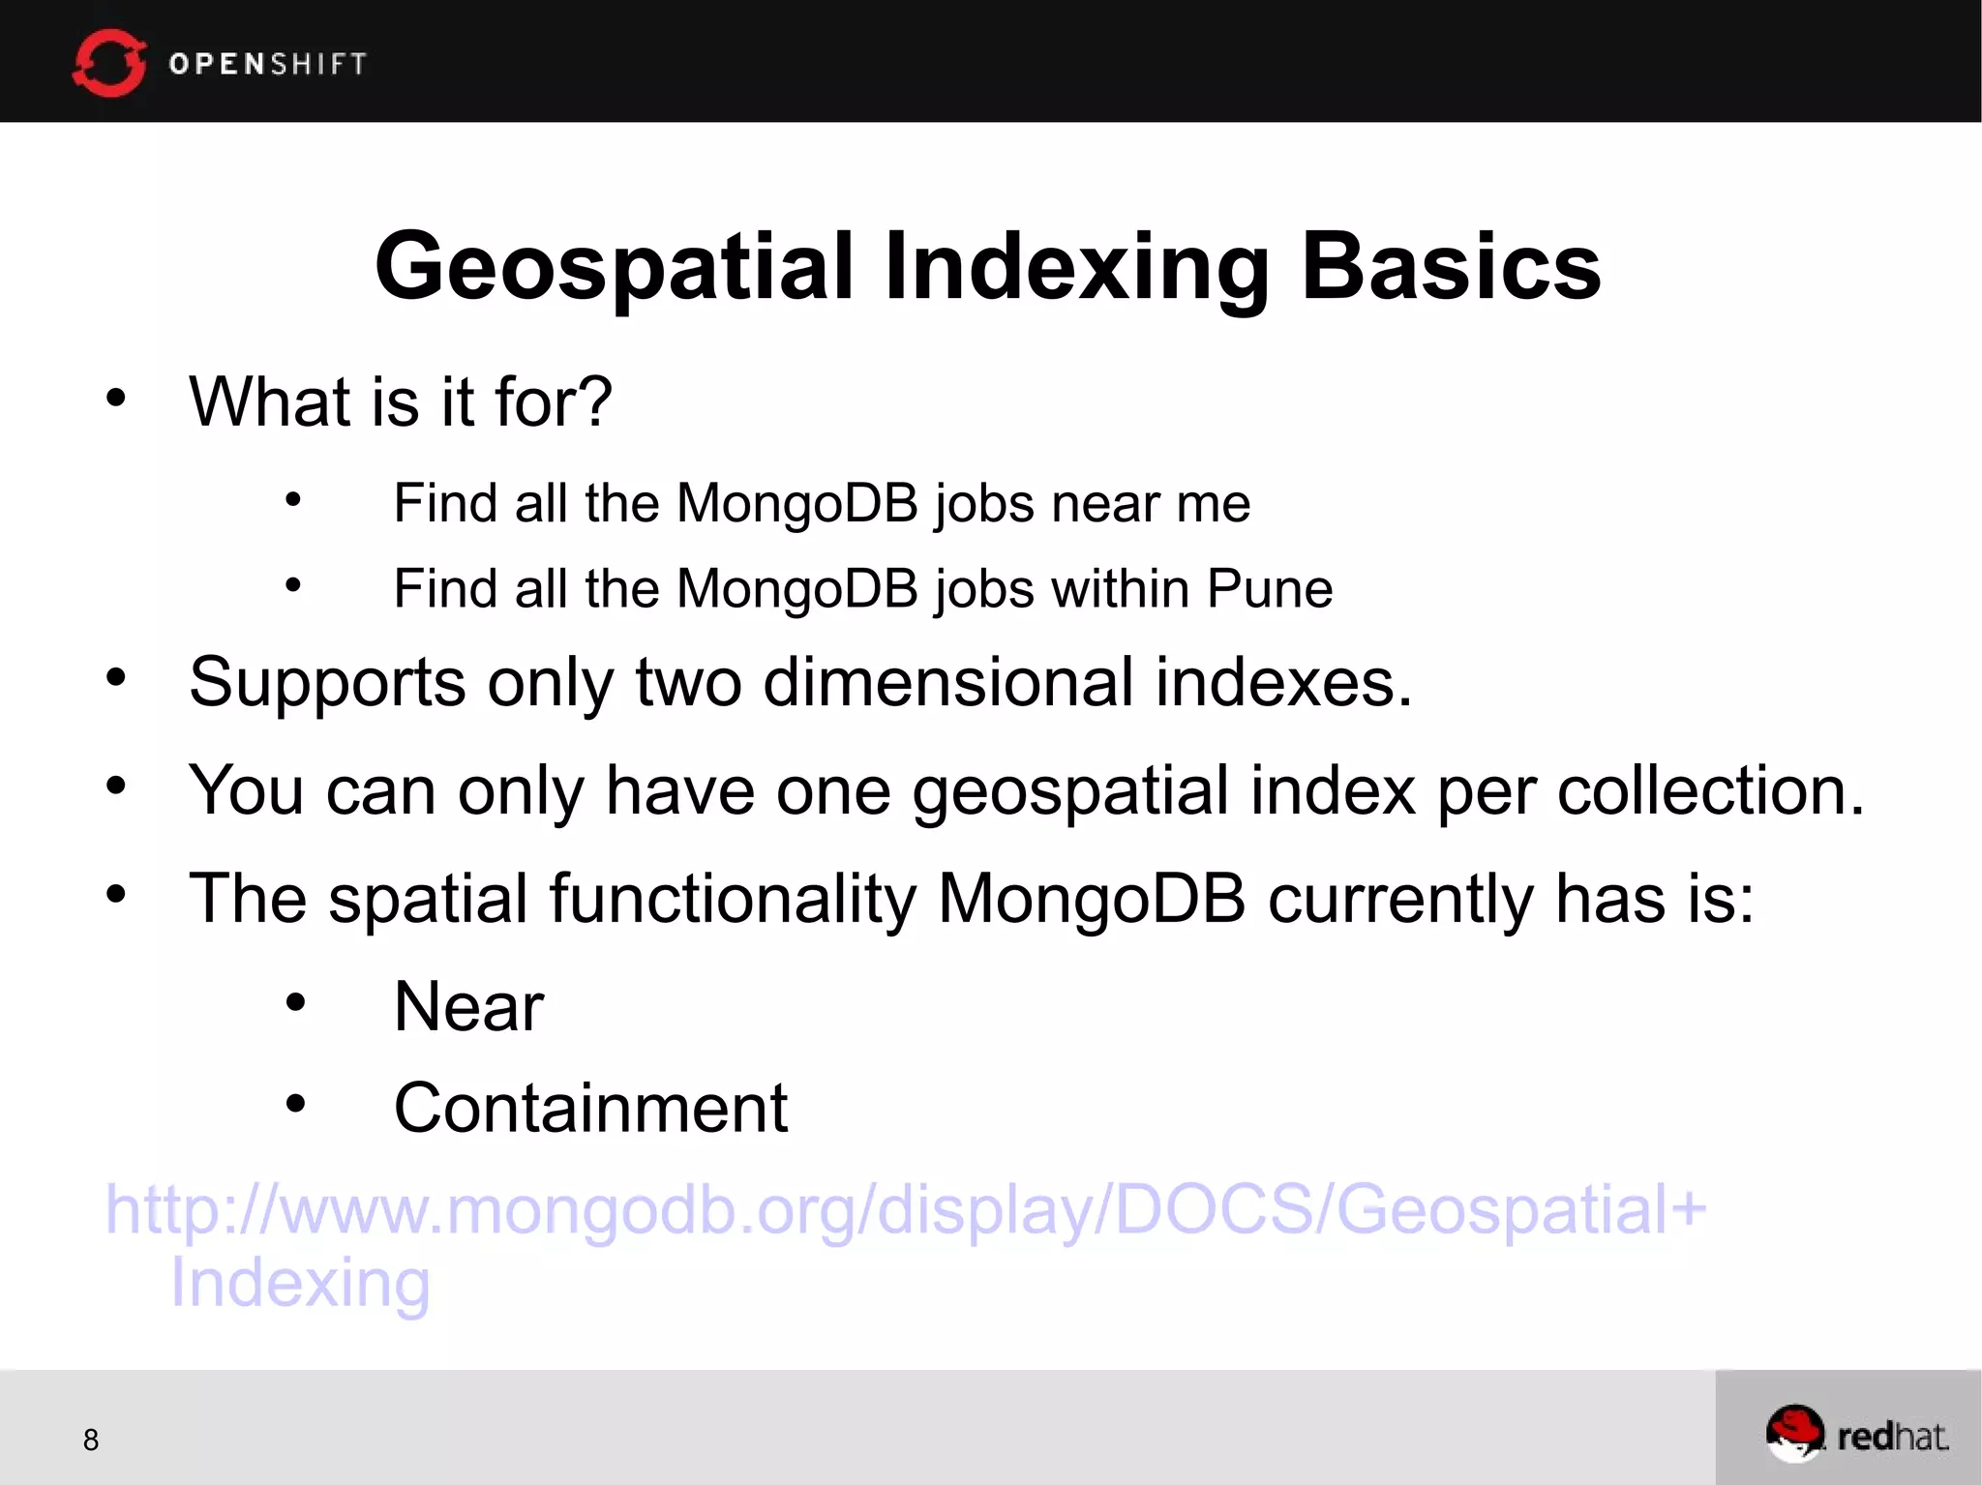Click 'Find all the MongoDB jobs within Pune'
Viewport: 1982px width, 1485px height.
click(863, 588)
